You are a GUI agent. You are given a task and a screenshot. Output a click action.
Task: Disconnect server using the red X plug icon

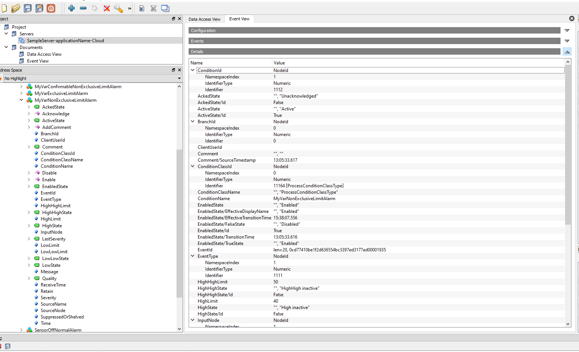pyautogui.click(x=107, y=8)
